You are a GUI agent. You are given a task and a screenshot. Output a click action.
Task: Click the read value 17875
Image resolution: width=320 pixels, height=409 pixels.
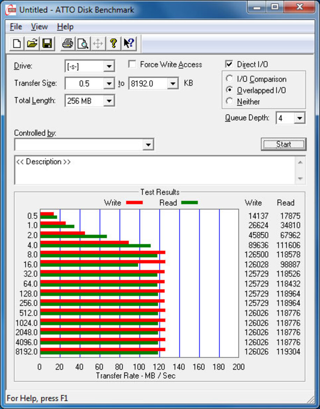pos(290,216)
